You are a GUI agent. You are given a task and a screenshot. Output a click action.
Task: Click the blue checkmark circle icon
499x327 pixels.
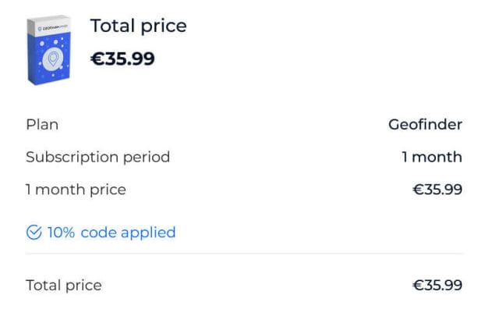pyautogui.click(x=34, y=232)
